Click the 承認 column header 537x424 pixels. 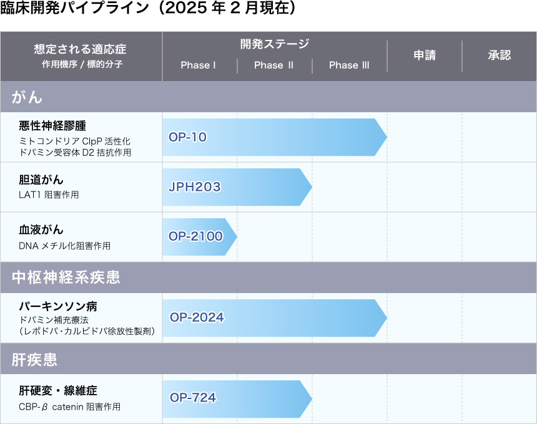click(500, 55)
